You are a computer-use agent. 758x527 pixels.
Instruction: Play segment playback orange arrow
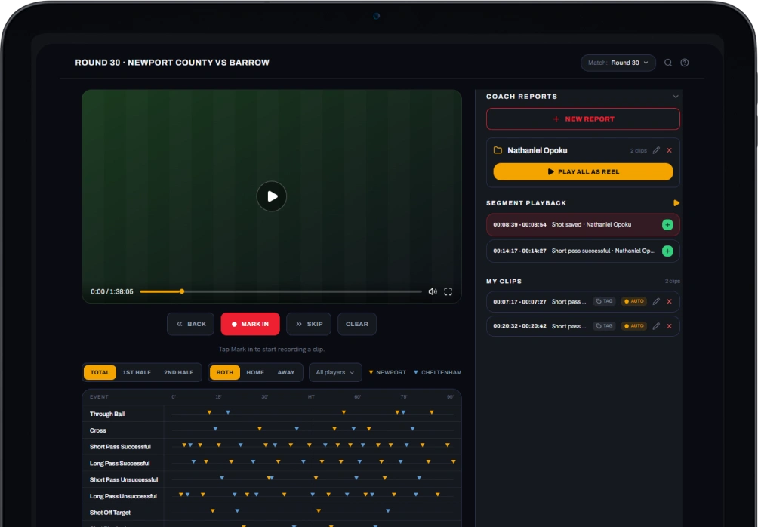click(x=676, y=203)
